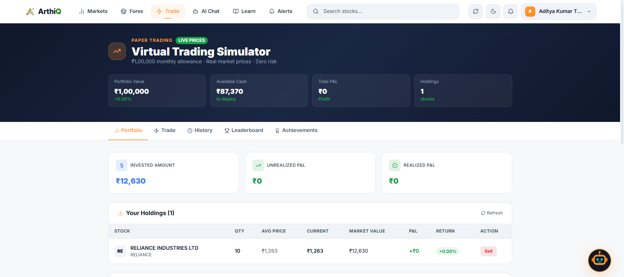This screenshot has height=277, width=624.
Task: Click the Realized P&L checkmark icon
Action: click(395, 165)
